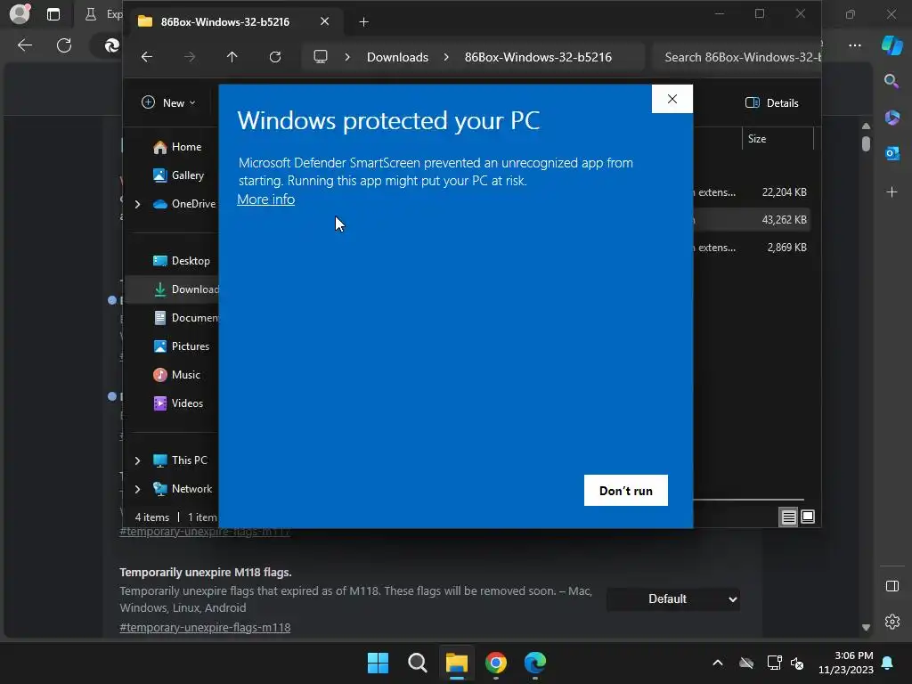Select Downloads in the address breadcrumb
Image resolution: width=912 pixels, height=684 pixels.
pyautogui.click(x=397, y=57)
